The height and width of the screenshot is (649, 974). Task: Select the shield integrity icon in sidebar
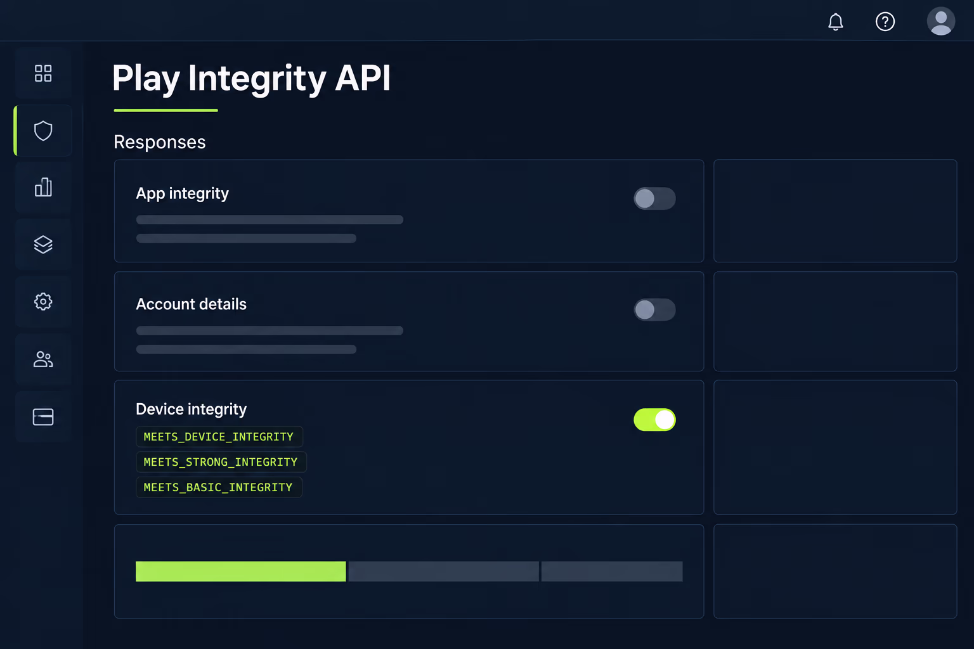point(43,131)
